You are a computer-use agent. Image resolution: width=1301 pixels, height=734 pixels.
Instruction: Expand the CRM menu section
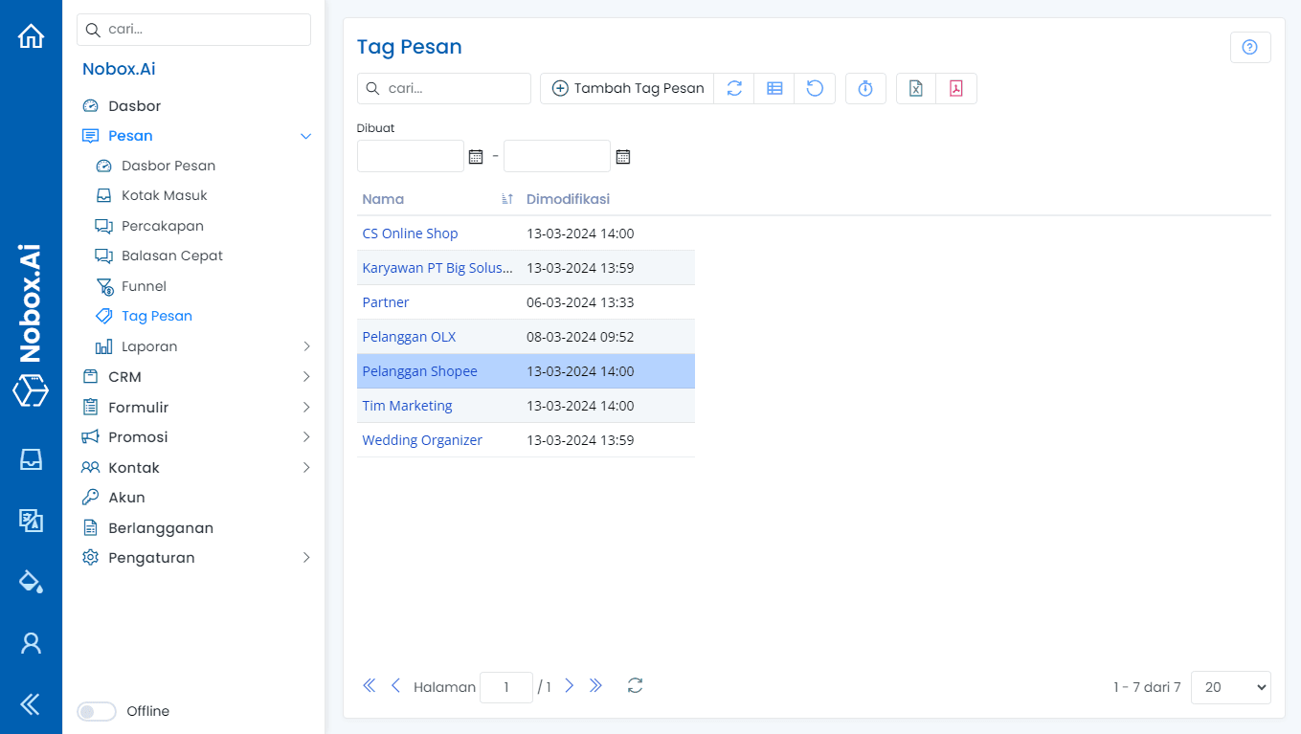(x=306, y=377)
